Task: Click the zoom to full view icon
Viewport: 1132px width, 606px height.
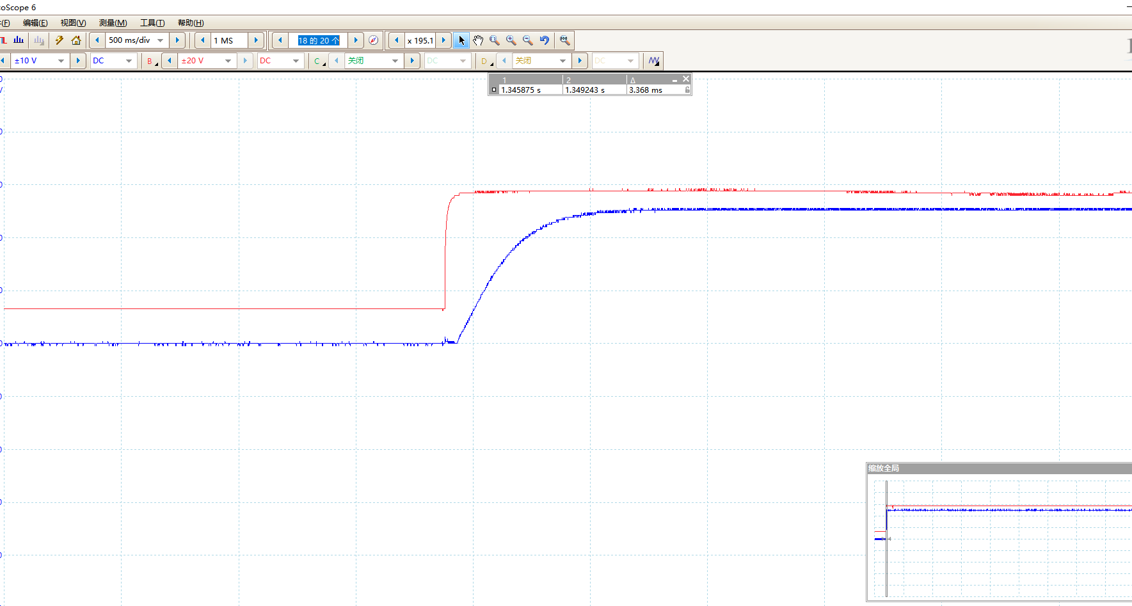Action: coord(564,40)
